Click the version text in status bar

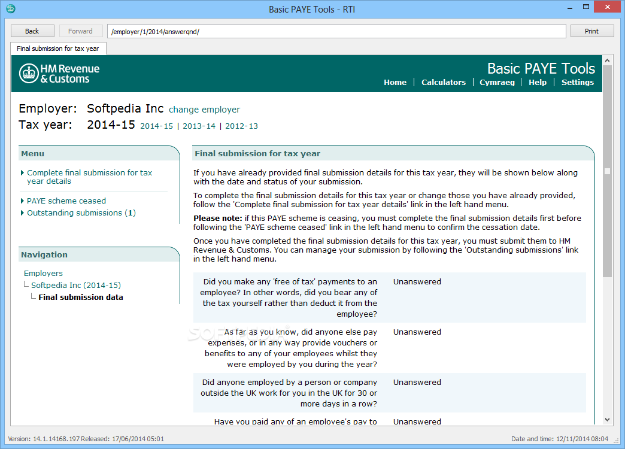pos(86,439)
